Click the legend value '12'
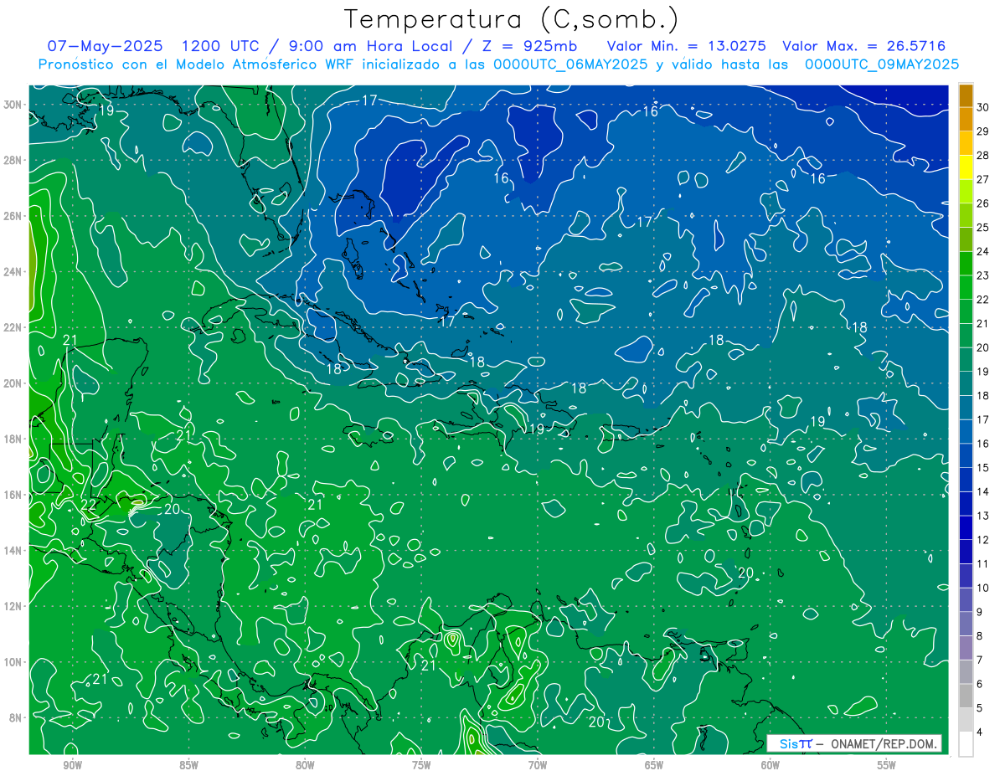The height and width of the screenshot is (776, 1005). click(x=983, y=540)
